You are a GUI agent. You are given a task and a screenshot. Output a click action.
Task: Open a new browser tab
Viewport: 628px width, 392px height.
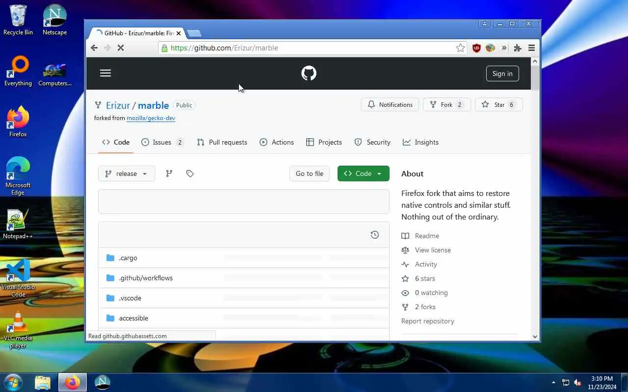click(194, 33)
